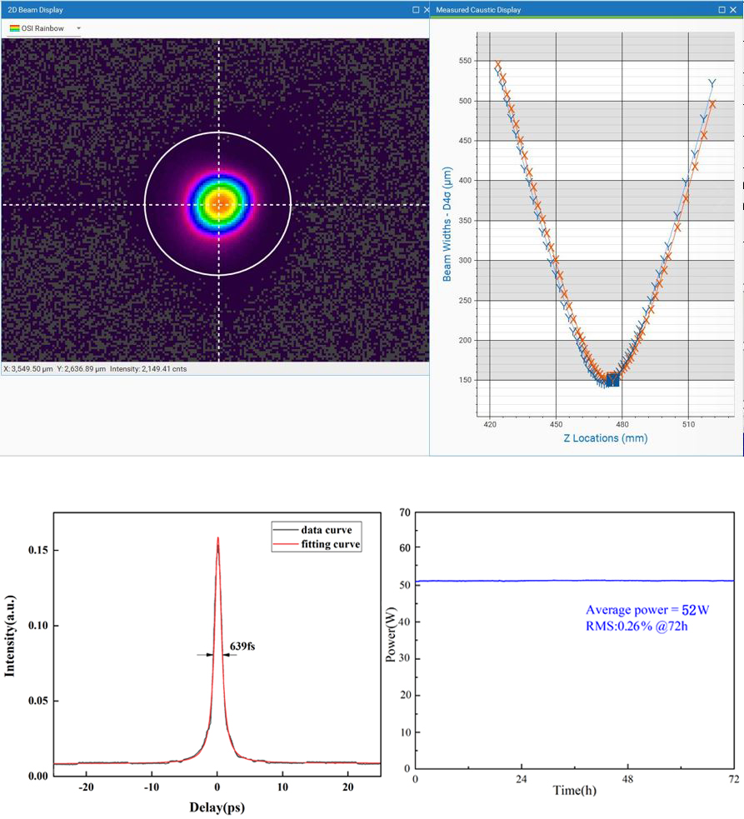Click the beam center at crosshair intersection
The image size is (744, 819).
click(219, 204)
